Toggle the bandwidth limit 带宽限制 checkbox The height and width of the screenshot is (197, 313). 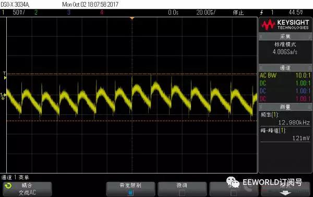(x=131, y=193)
